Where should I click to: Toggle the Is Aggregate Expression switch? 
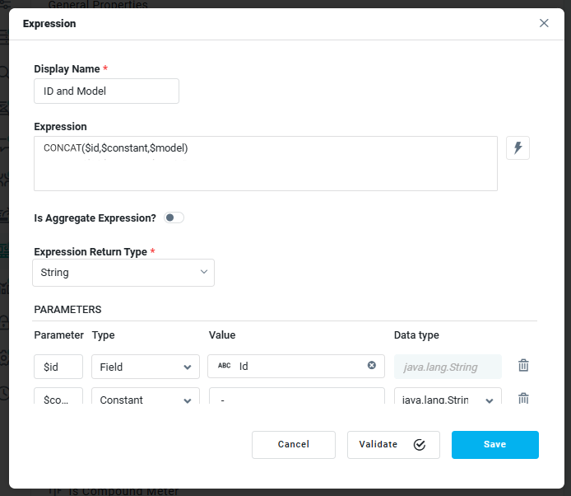pos(174,218)
